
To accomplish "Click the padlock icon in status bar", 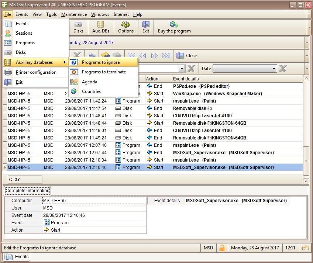I will click(x=222, y=248).
